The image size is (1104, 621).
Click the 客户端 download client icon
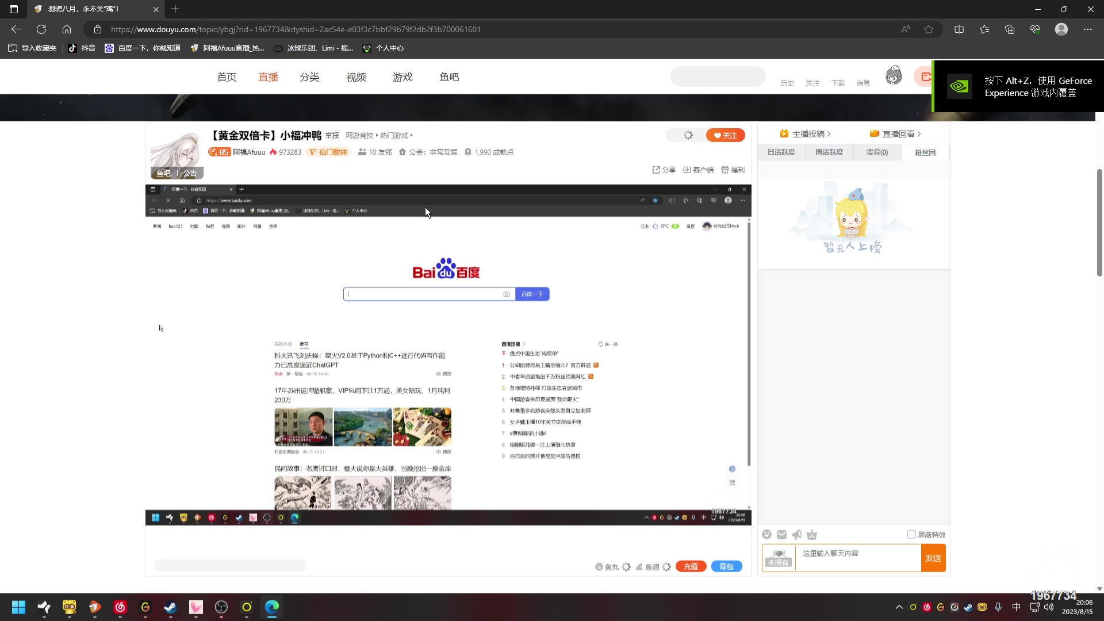click(x=698, y=170)
